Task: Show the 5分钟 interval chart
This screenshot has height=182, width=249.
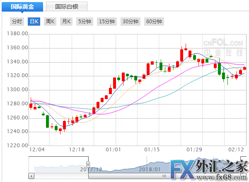Action: coord(84,22)
